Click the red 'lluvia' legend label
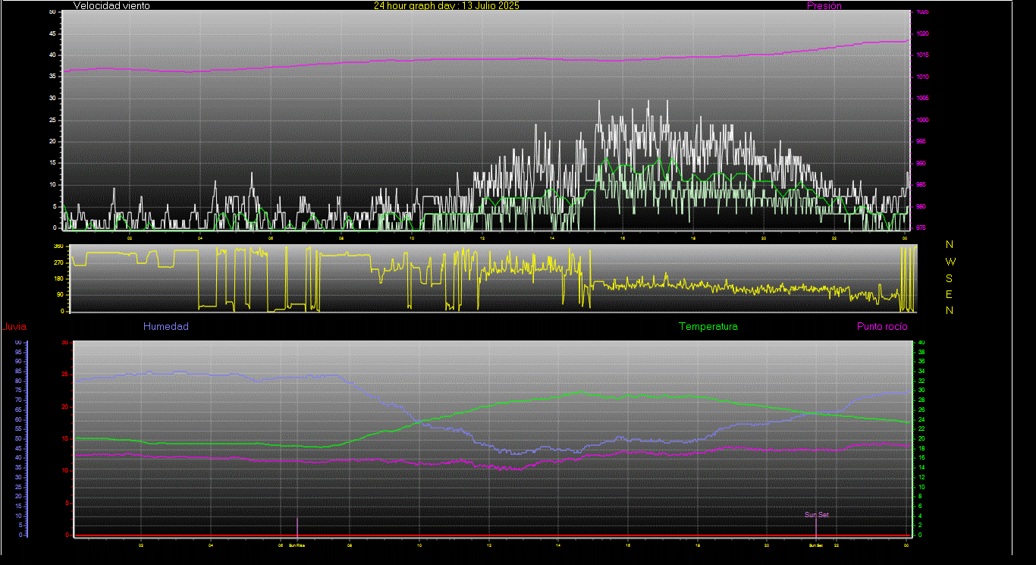Image resolution: width=1036 pixels, height=565 pixels. [14, 327]
